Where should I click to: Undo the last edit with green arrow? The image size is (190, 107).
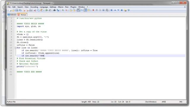(x=46, y=10)
